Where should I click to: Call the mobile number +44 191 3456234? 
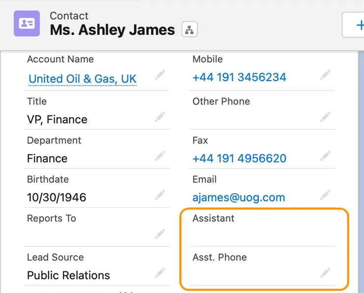(239, 77)
